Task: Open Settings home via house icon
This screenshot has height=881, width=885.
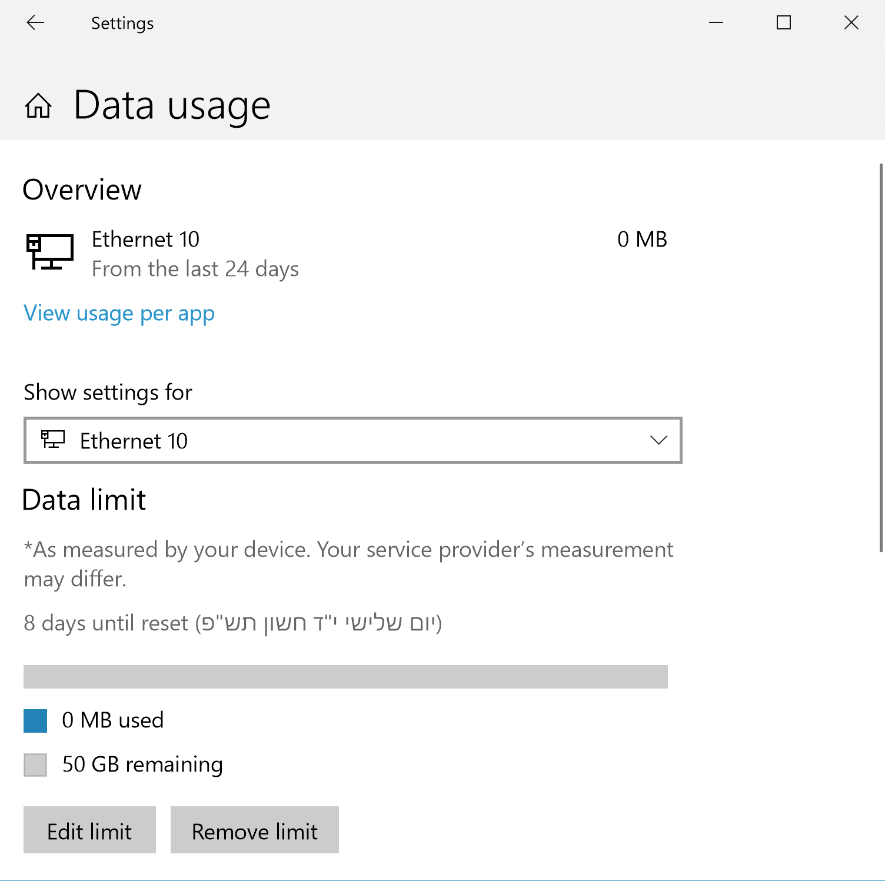Action: click(38, 106)
